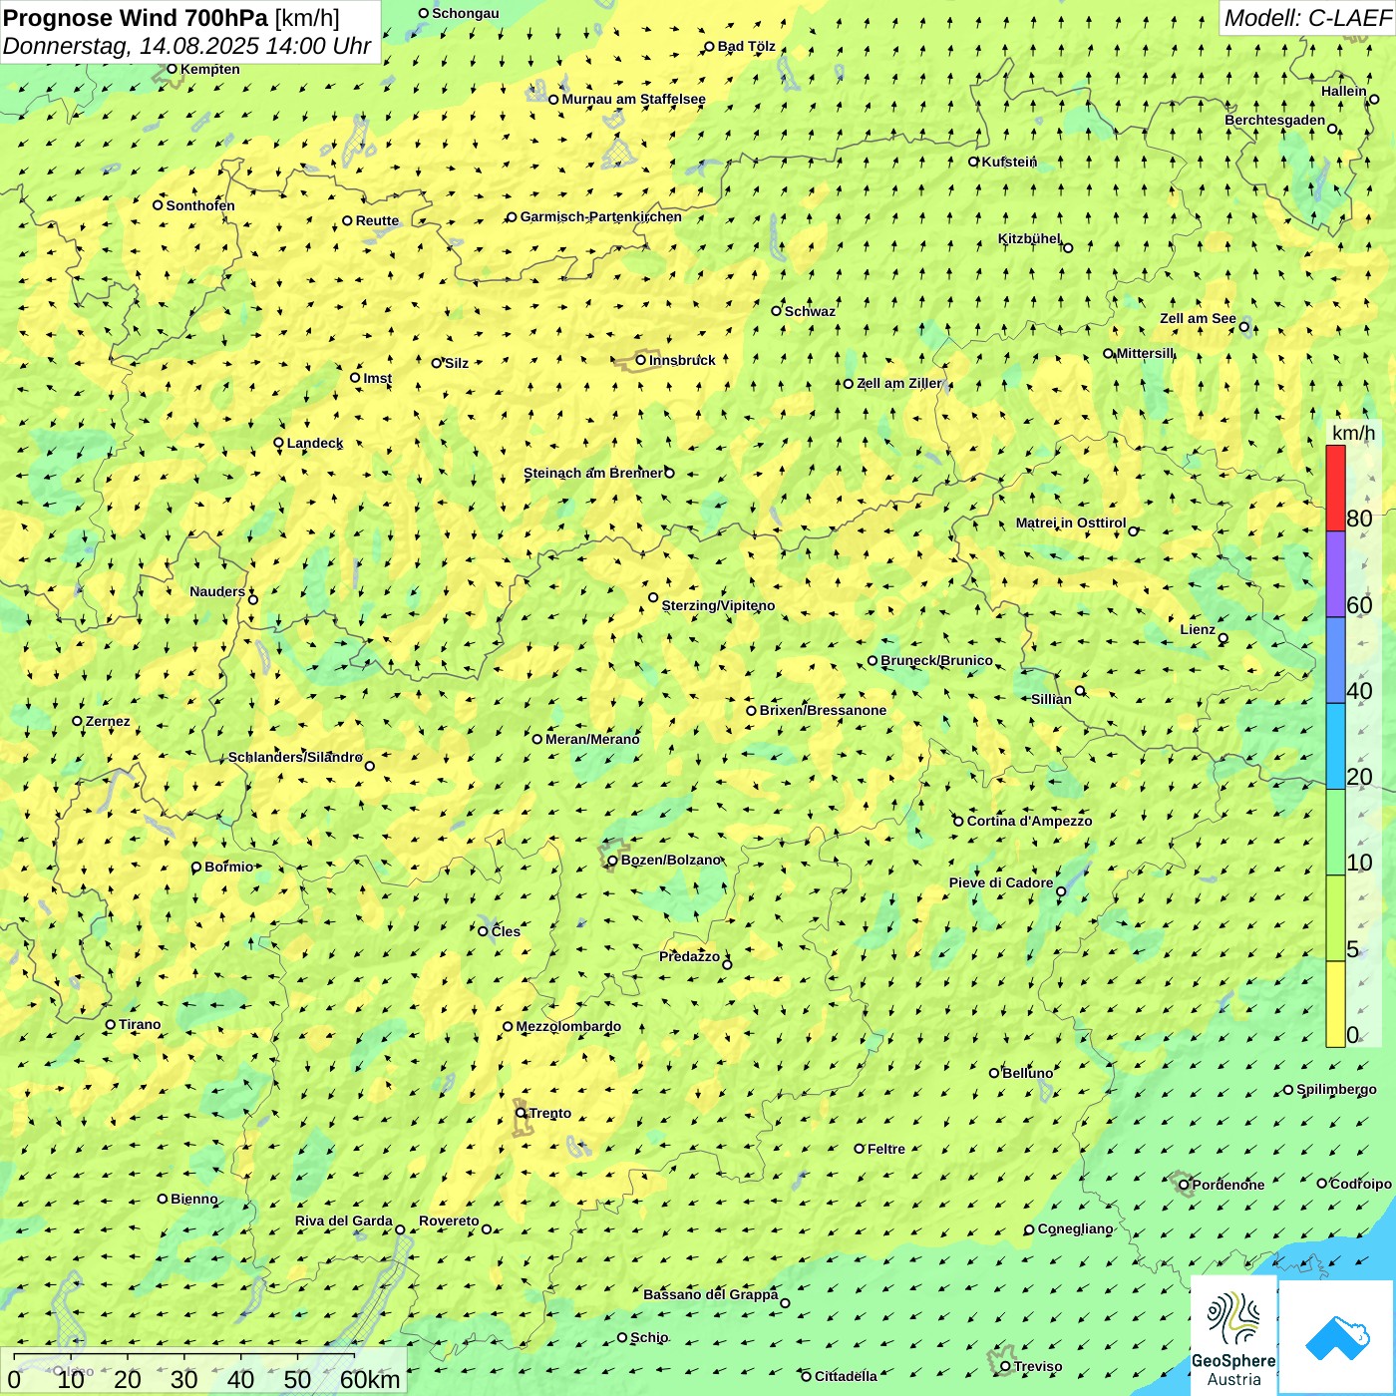Click the Spilimbergo location marker

[x=1288, y=1090]
